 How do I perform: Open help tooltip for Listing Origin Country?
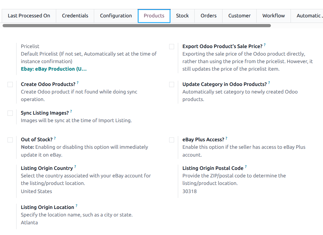point(75,166)
